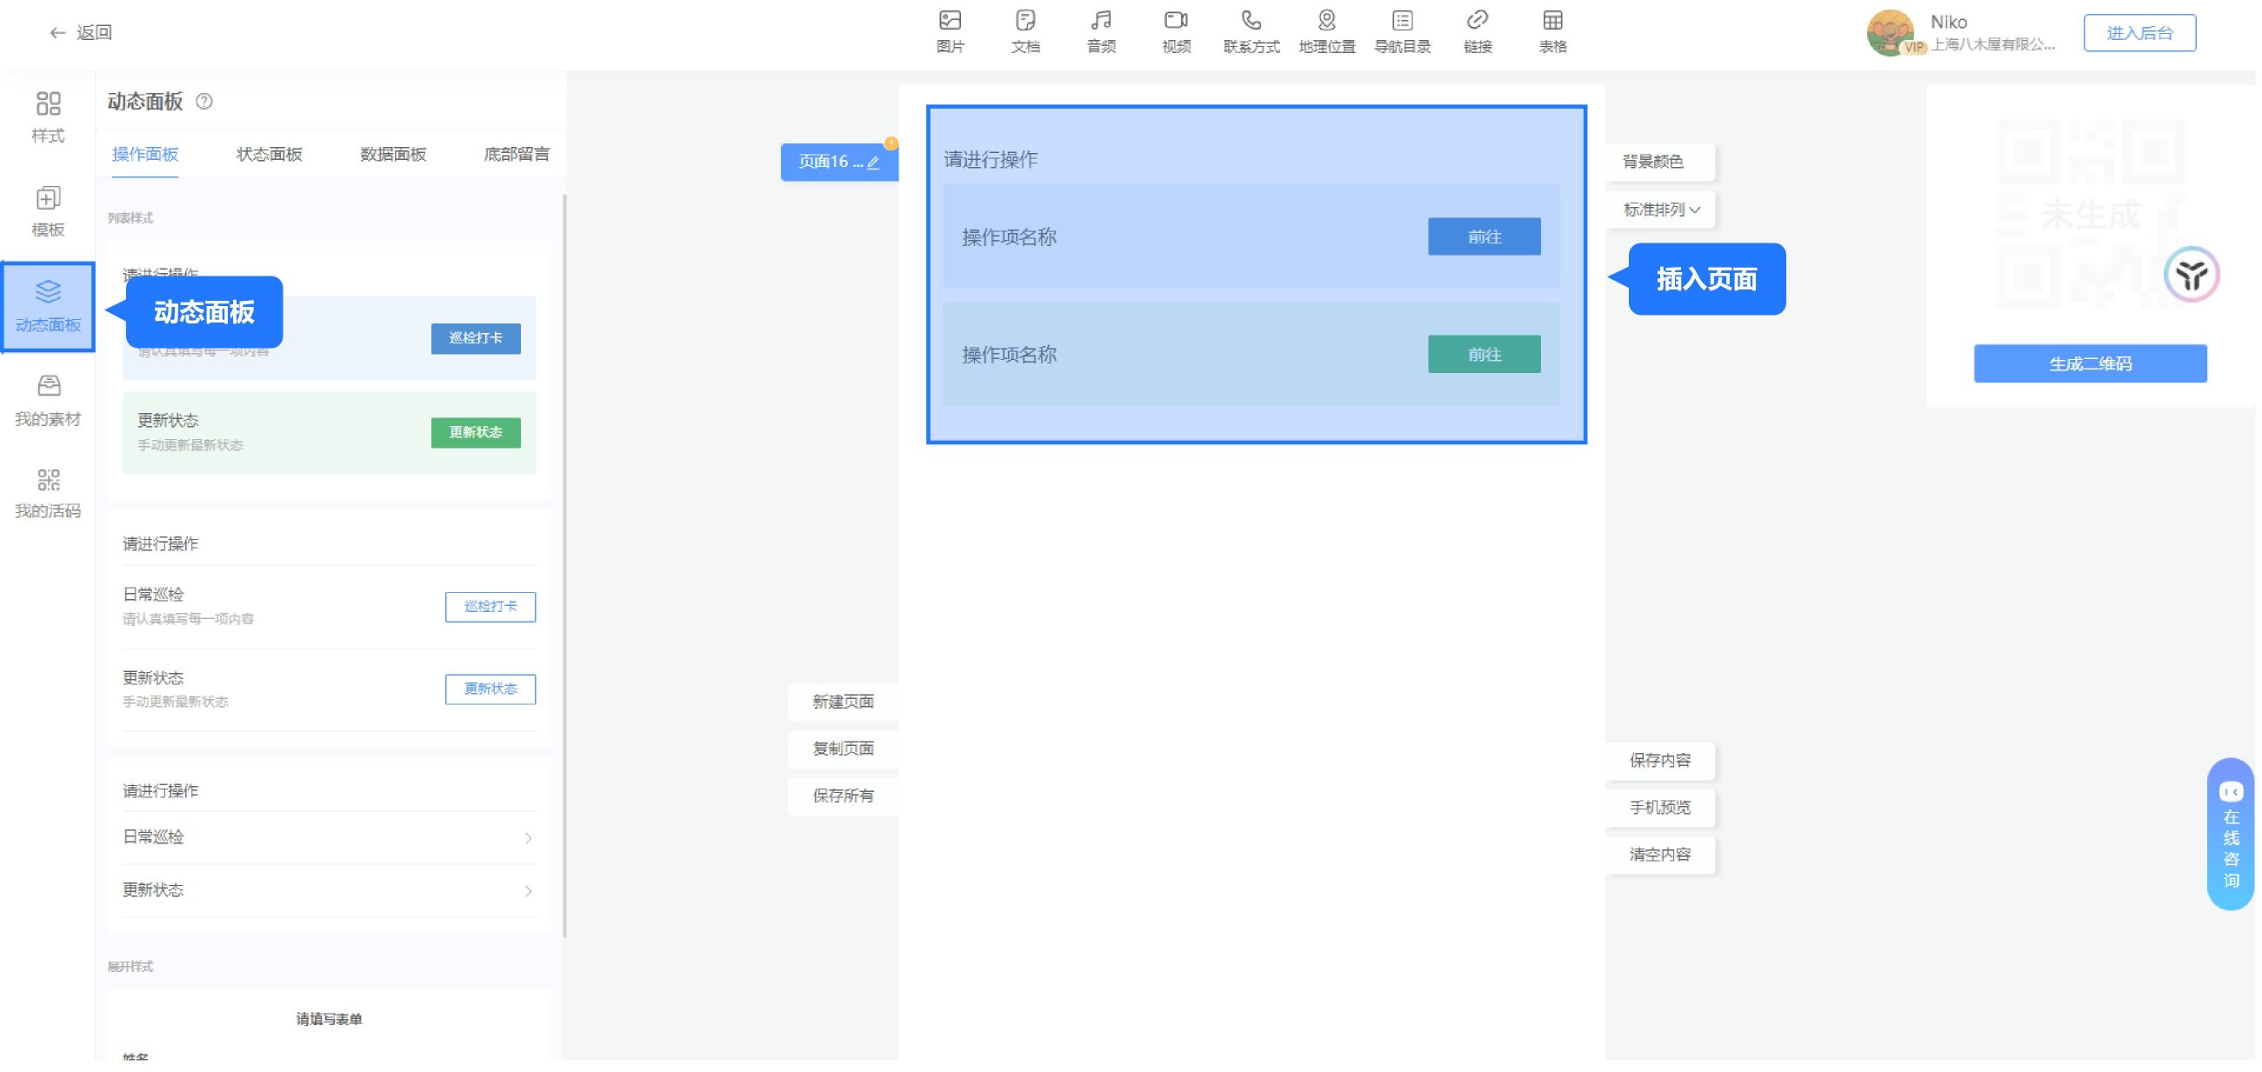
Task: Click 新建页面 to create a page
Action: pos(843,702)
